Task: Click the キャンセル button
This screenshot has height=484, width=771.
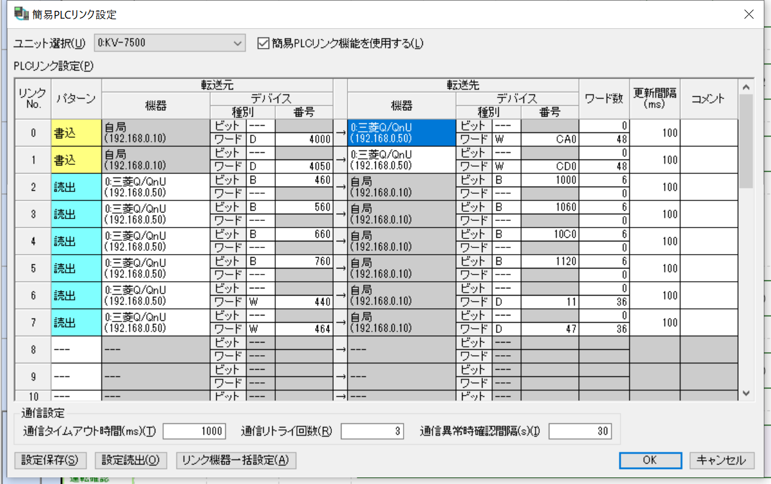Action: (722, 460)
